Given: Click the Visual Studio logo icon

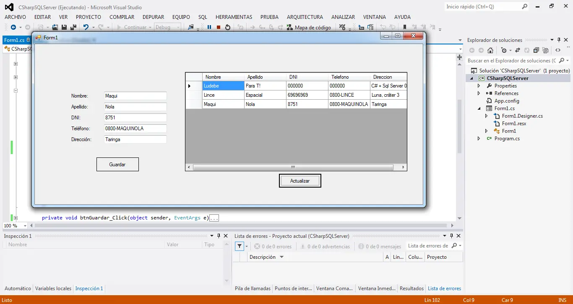Looking at the screenshot, I should pos(9,7).
